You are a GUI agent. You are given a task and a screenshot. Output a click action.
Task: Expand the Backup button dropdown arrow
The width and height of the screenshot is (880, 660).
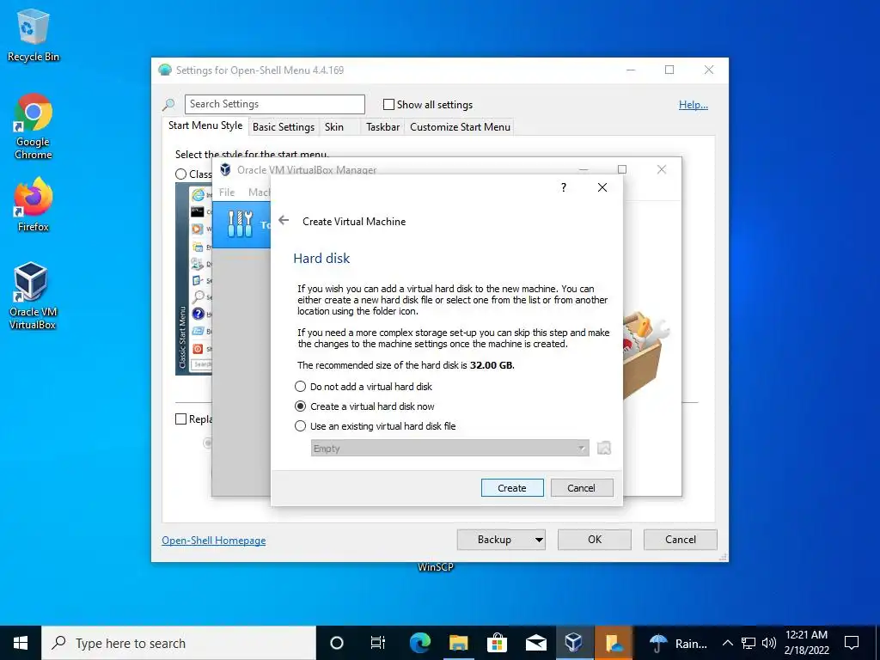pos(539,540)
